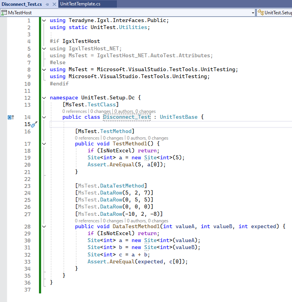Click '0 changes' CodeLens above TestMethod1

tap(113, 138)
